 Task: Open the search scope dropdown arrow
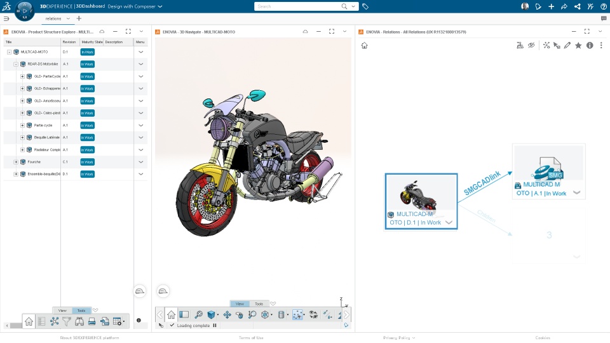pos(353,6)
